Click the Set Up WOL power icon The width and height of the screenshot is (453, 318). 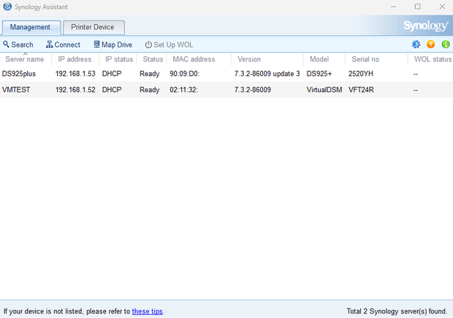[148, 45]
